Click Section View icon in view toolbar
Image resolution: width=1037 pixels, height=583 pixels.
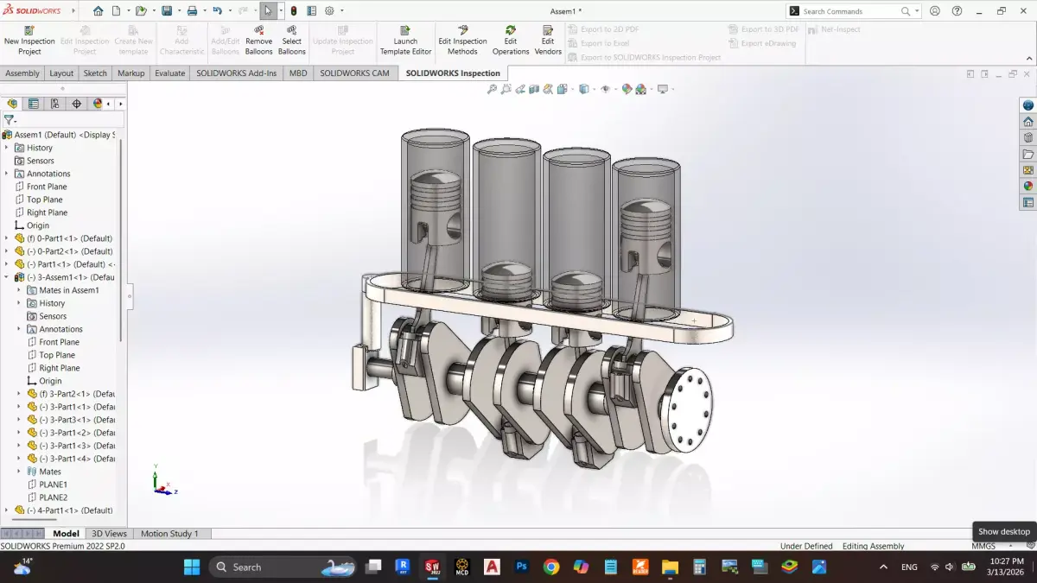tap(534, 89)
